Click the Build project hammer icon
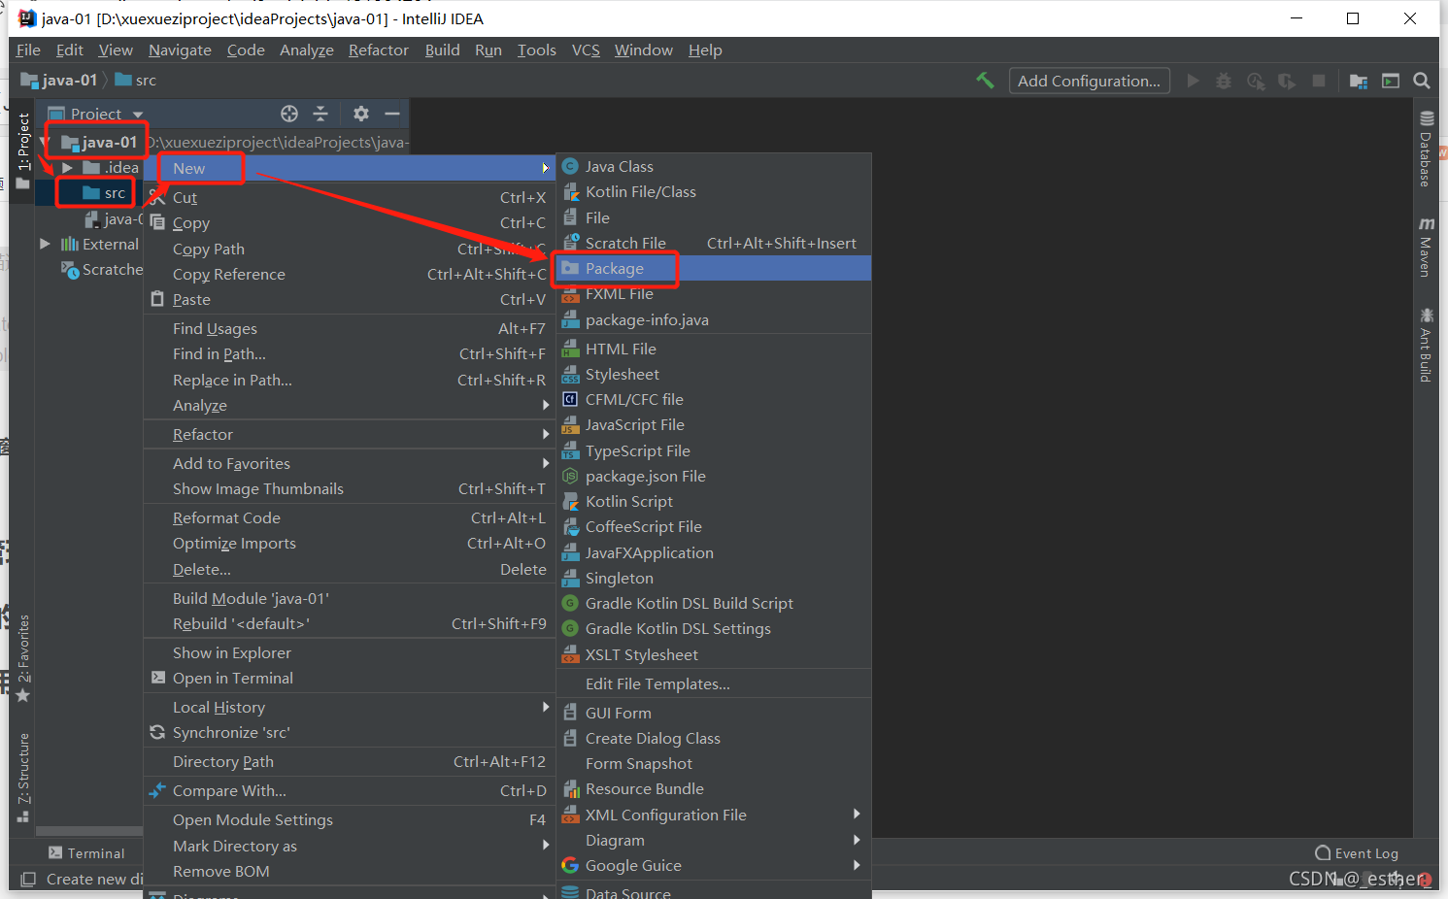Viewport: 1448px width, 899px height. pos(985,81)
